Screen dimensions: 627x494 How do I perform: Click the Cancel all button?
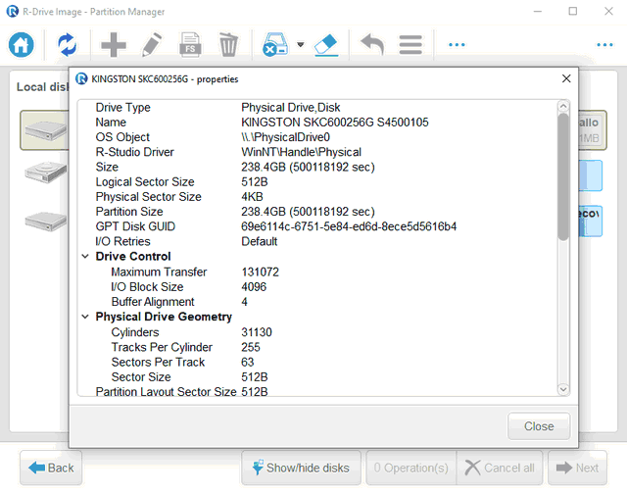[x=500, y=468]
